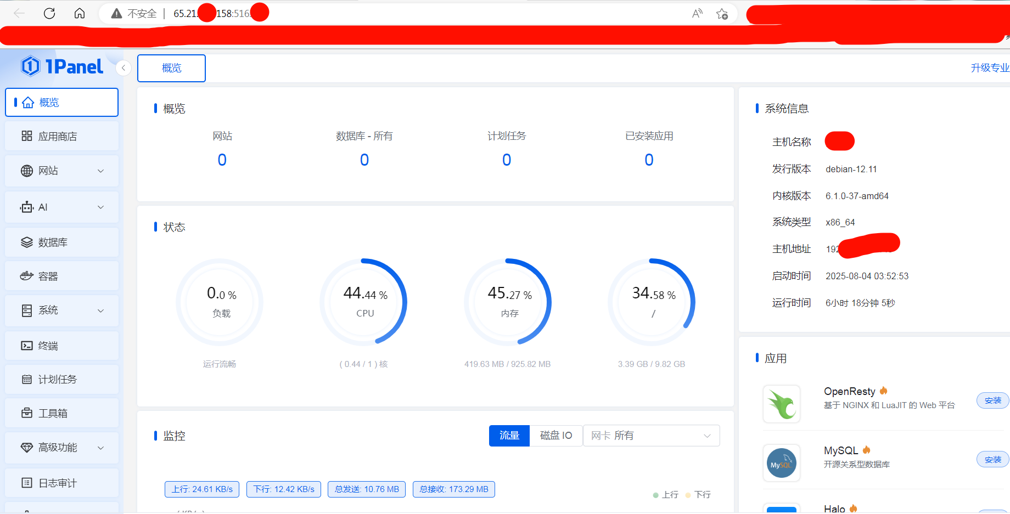Click the browser address bar
The height and width of the screenshot is (514, 1010).
(417, 14)
